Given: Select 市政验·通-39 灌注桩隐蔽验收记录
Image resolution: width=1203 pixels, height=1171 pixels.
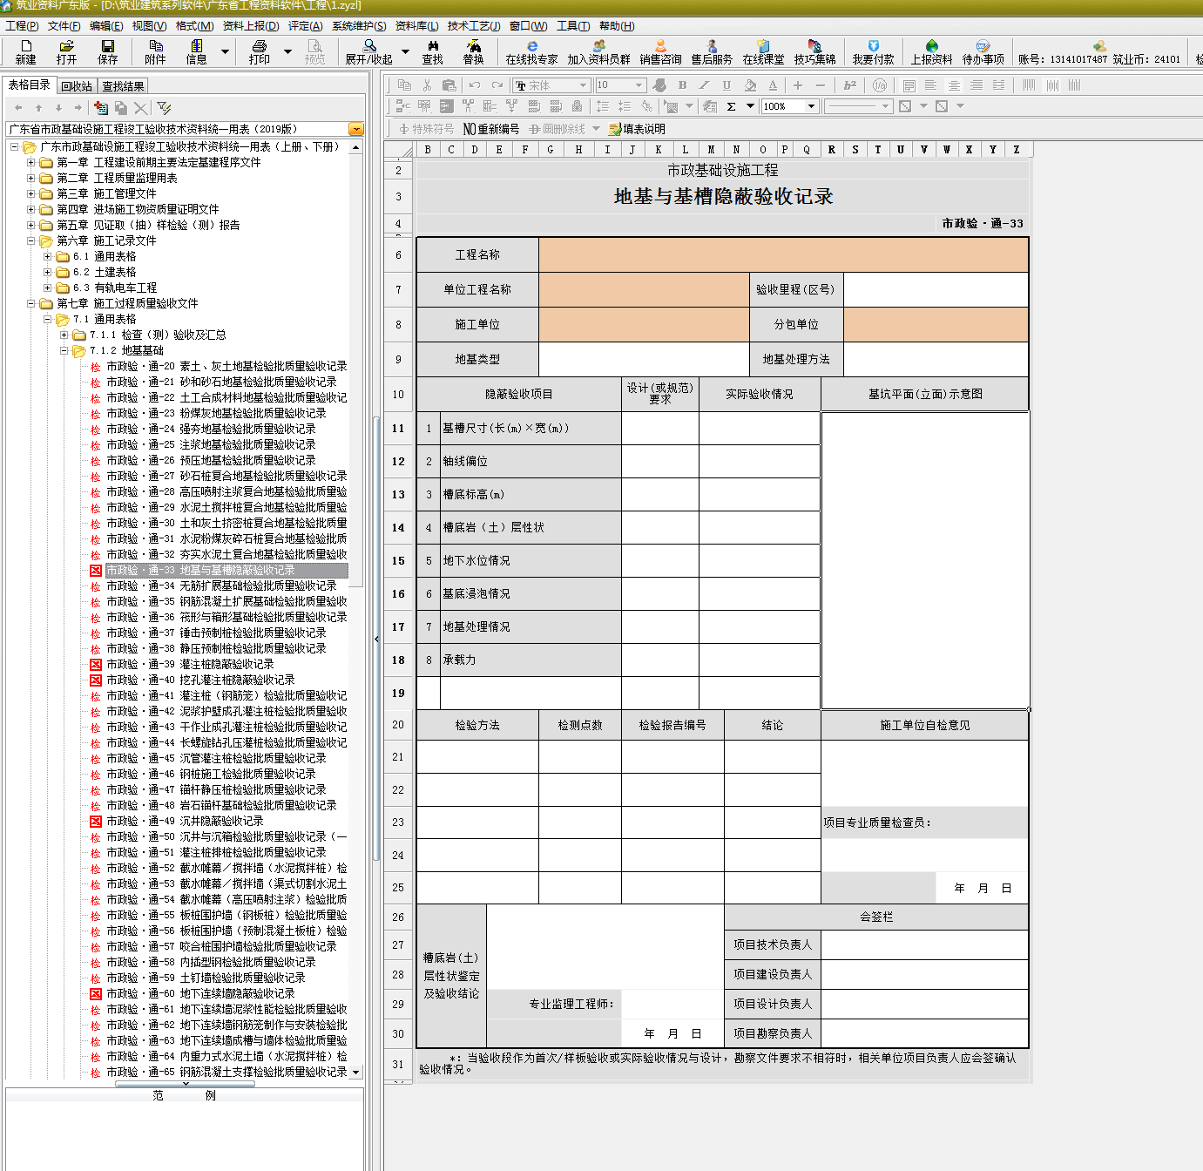Looking at the screenshot, I should [190, 664].
